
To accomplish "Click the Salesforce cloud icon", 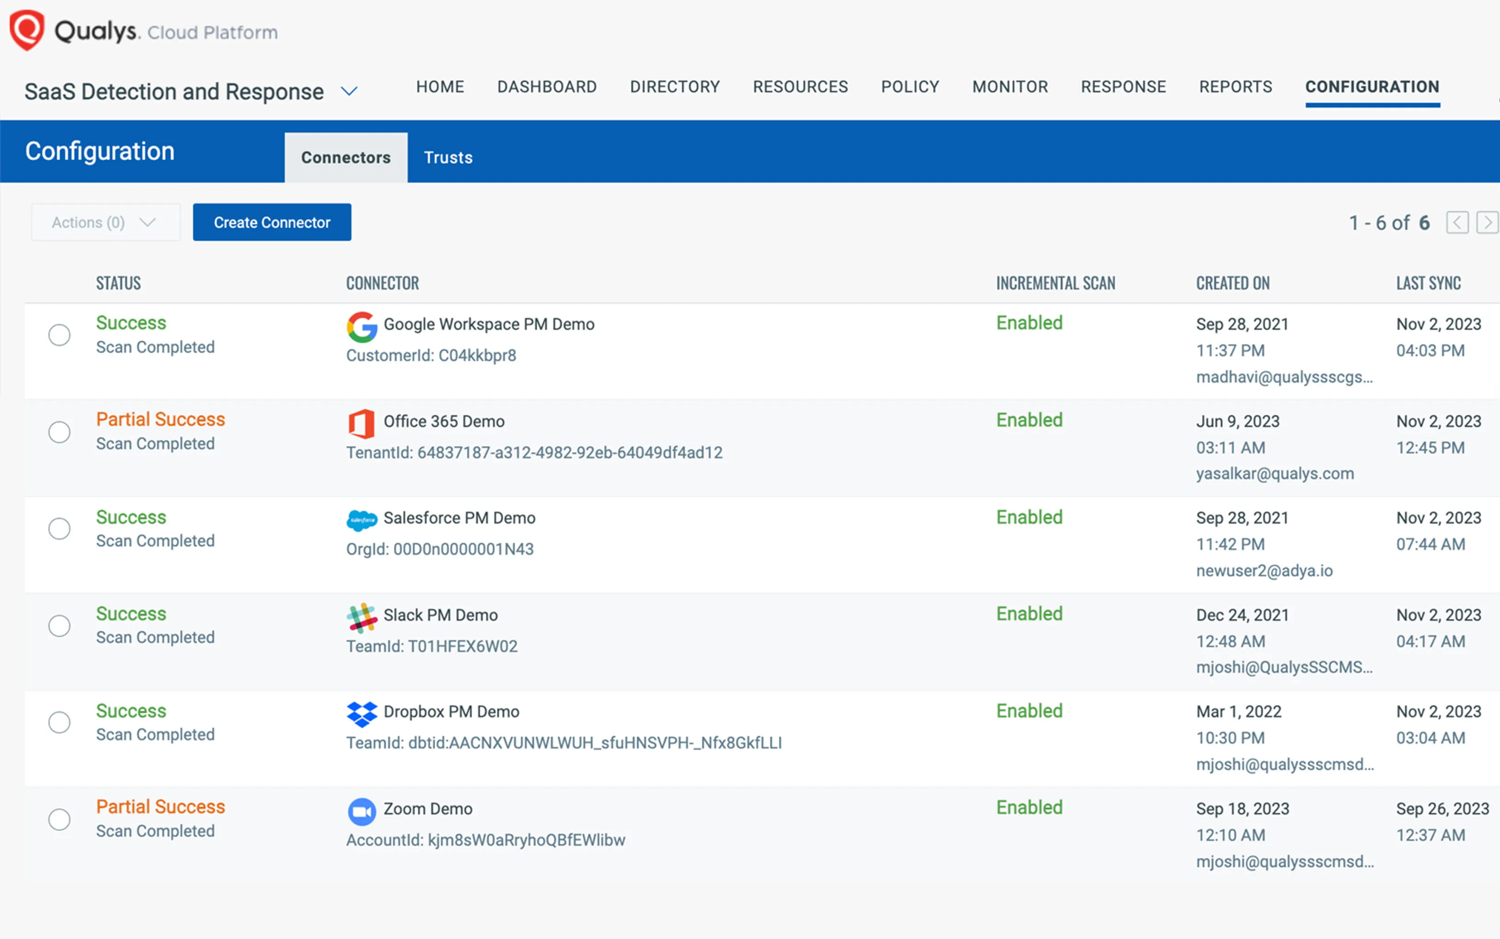I will (x=362, y=520).
